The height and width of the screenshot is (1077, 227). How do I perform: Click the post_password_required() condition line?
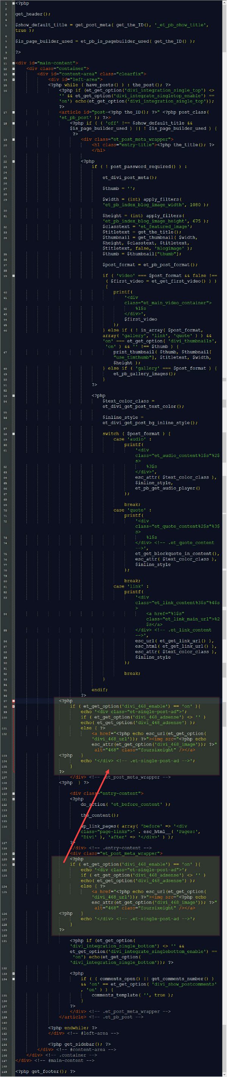(x=139, y=166)
